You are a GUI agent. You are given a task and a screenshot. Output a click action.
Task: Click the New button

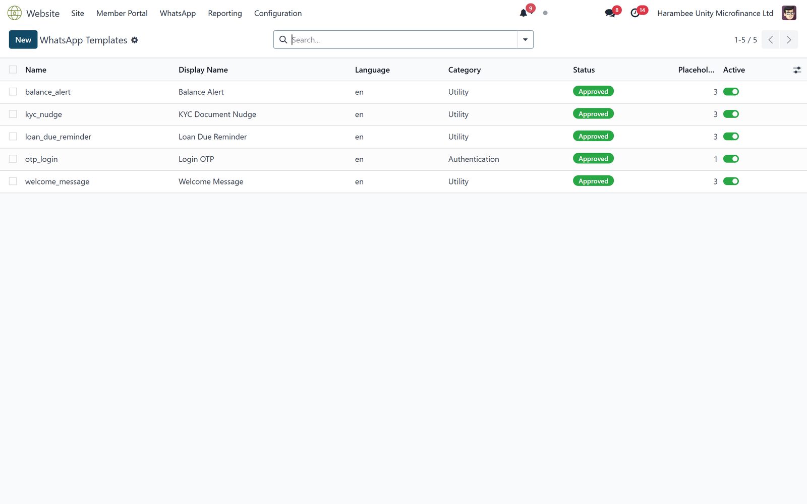[x=23, y=40]
